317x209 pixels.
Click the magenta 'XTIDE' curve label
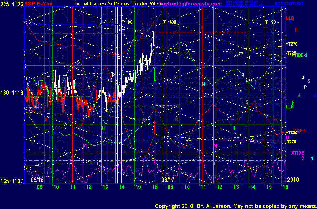298,153
